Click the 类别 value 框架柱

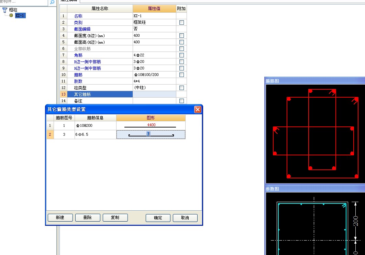[x=154, y=22]
